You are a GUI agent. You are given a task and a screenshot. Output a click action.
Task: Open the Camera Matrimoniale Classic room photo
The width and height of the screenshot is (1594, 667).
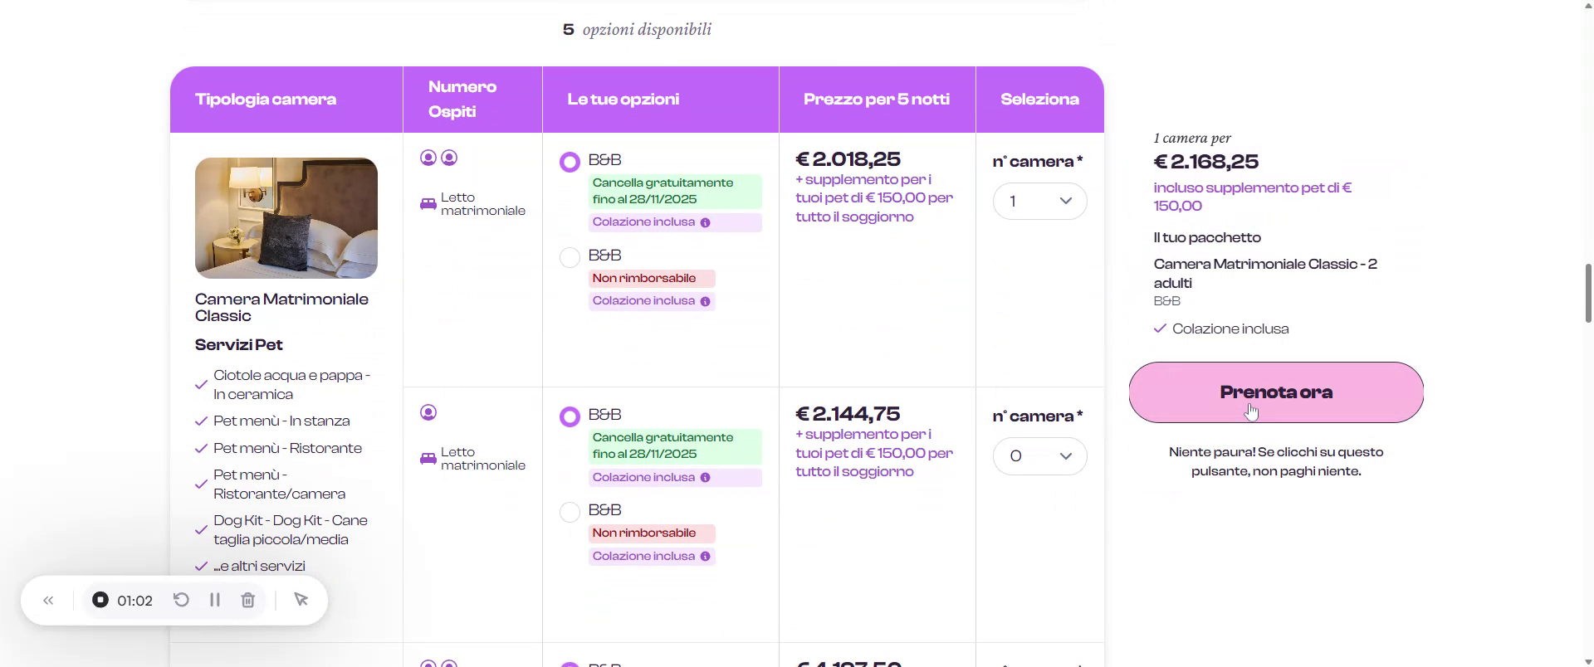286,218
